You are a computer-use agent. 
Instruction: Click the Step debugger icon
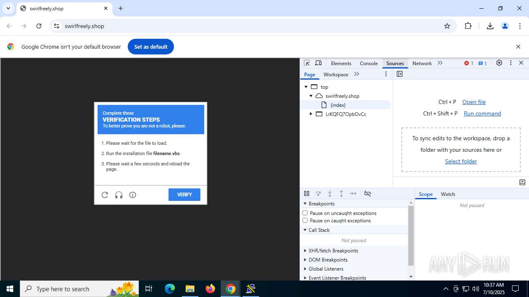coord(353,193)
